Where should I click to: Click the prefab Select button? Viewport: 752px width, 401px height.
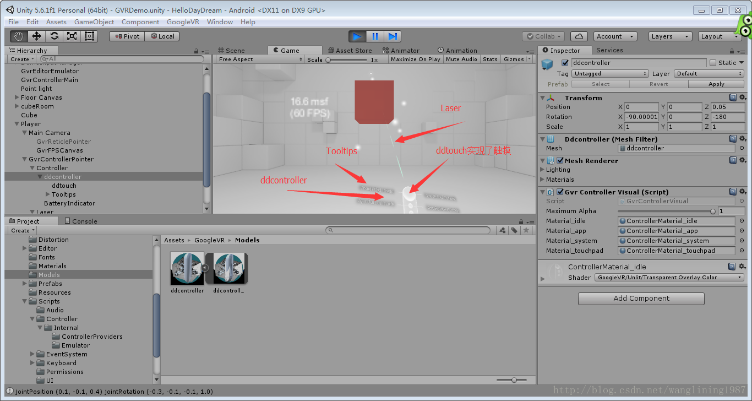coord(601,84)
